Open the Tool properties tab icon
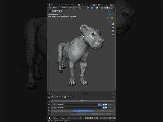 (x=49, y=97)
